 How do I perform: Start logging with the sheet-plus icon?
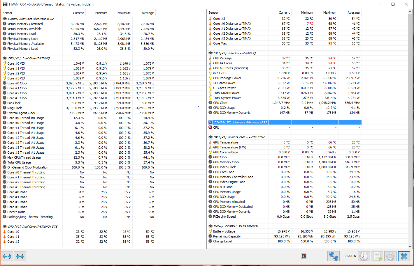point(377,256)
